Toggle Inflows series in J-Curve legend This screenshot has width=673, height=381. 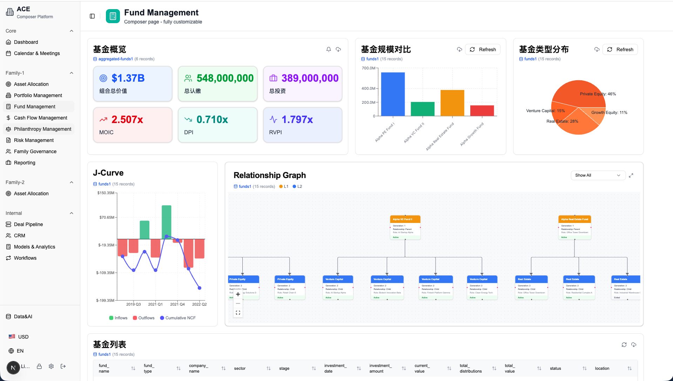coord(118,318)
